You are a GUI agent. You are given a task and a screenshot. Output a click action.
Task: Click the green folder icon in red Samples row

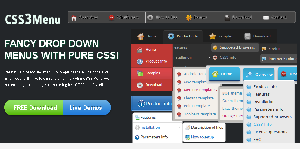click(140, 73)
